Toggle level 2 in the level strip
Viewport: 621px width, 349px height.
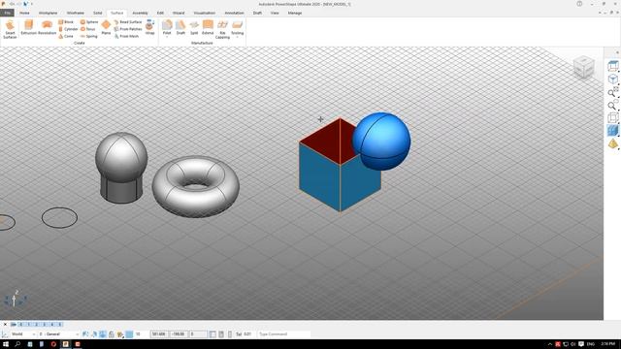37,325
